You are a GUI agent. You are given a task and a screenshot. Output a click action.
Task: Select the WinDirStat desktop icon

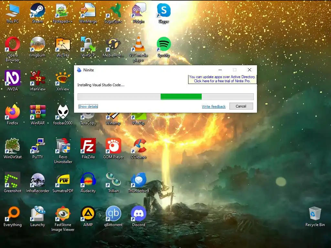[x=13, y=149]
